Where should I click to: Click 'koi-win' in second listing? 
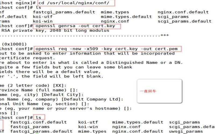point(88,127)
